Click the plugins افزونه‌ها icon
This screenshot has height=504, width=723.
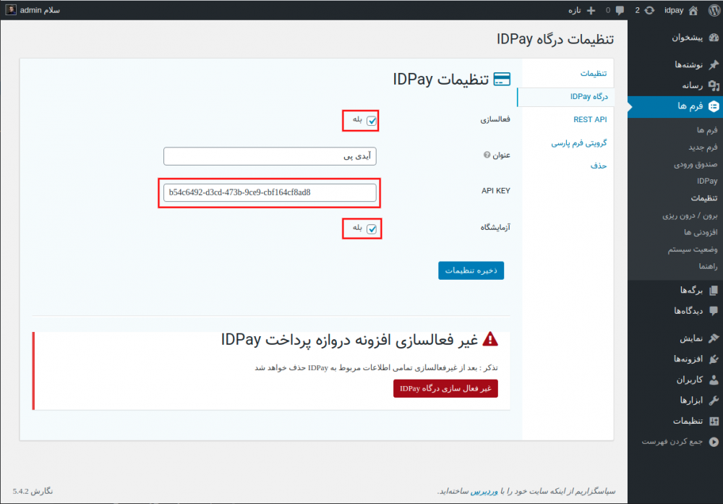pos(714,359)
